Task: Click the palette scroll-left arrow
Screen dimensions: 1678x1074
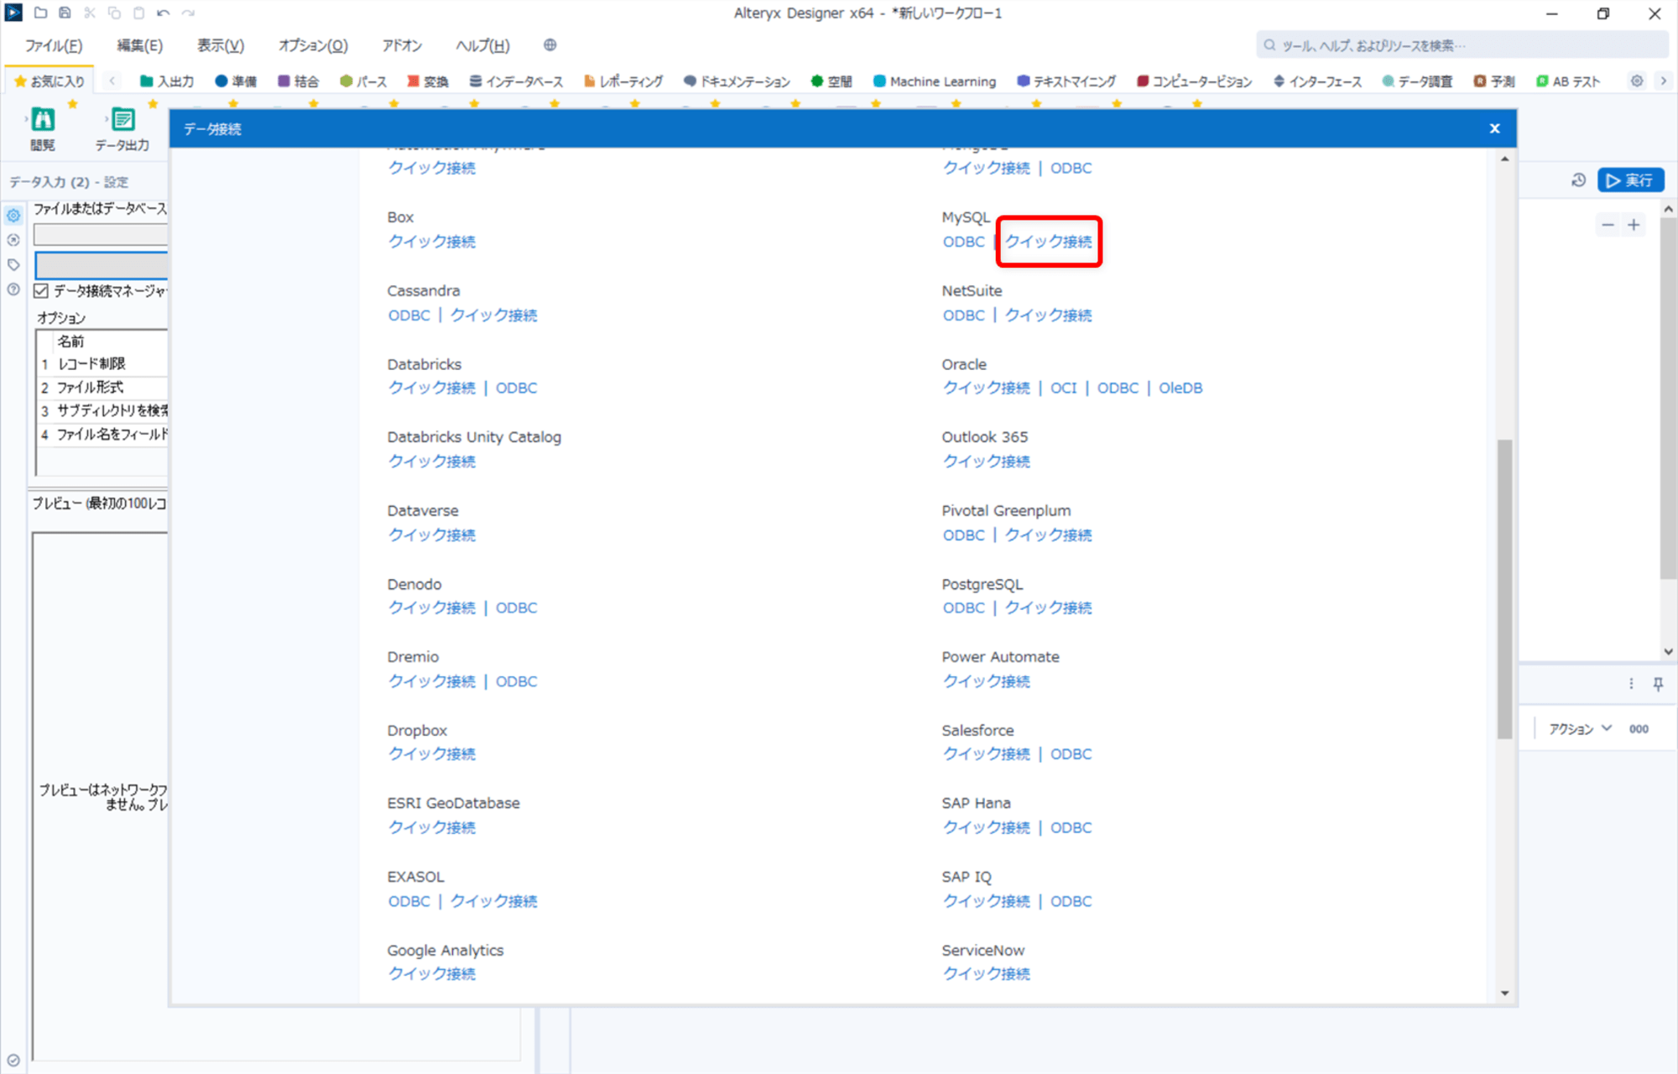Action: pyautogui.click(x=112, y=81)
